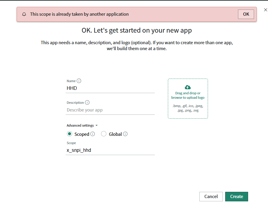Click the green Create button
This screenshot has height=204, width=268.
(x=237, y=197)
